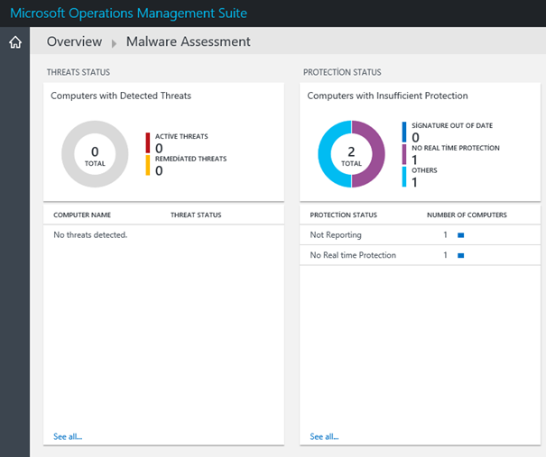Open the Overview breadcrumb
Screen dimensions: 546x457
click(x=74, y=41)
